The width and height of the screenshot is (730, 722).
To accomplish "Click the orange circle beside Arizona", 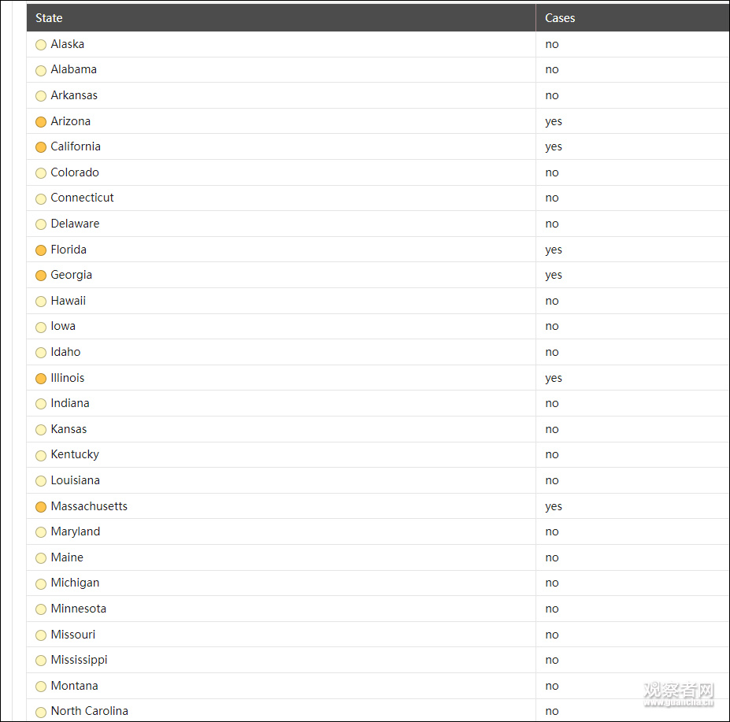I will (x=41, y=122).
